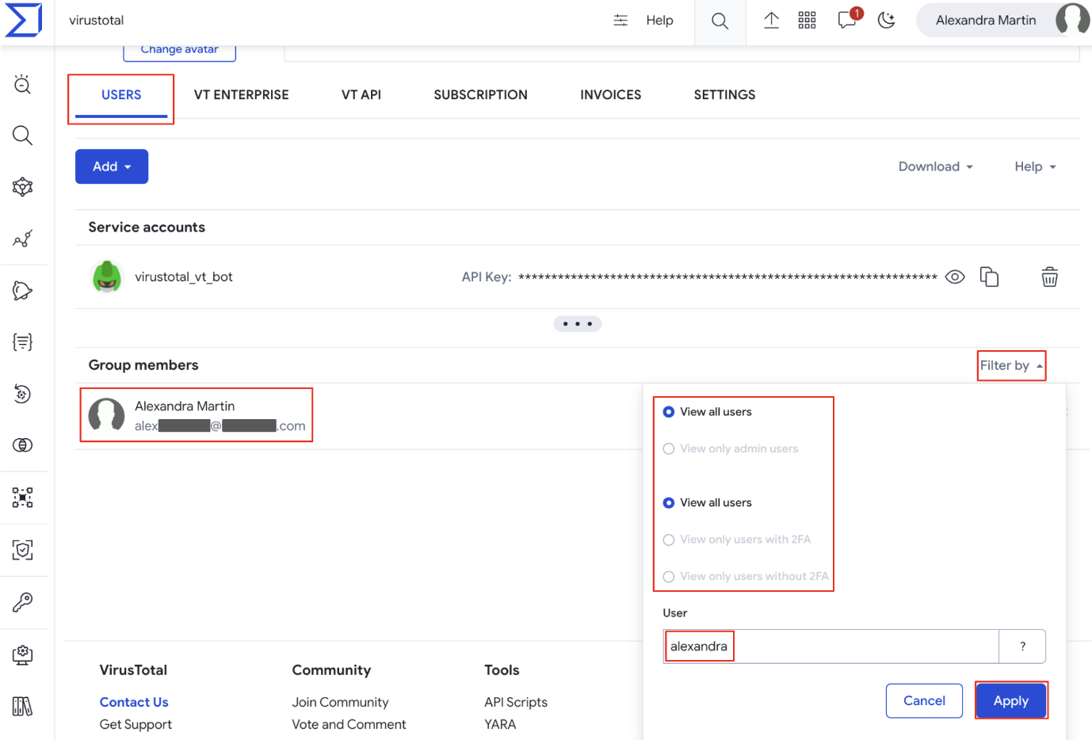
Task: Click the filter sliders icon beside Help
Action: click(x=620, y=21)
